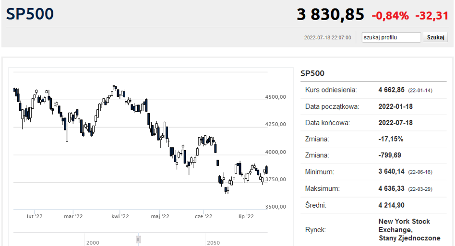Click the 4000,00 y-axis label
Image resolution: width=455 pixels, height=246 pixels.
pyautogui.click(x=276, y=152)
